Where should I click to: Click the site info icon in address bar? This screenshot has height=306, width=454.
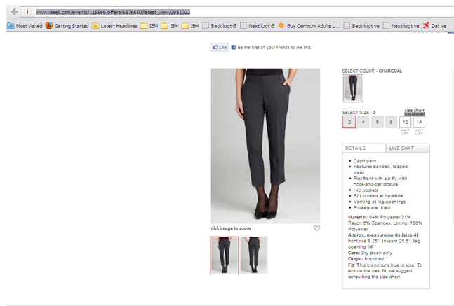coord(27,12)
